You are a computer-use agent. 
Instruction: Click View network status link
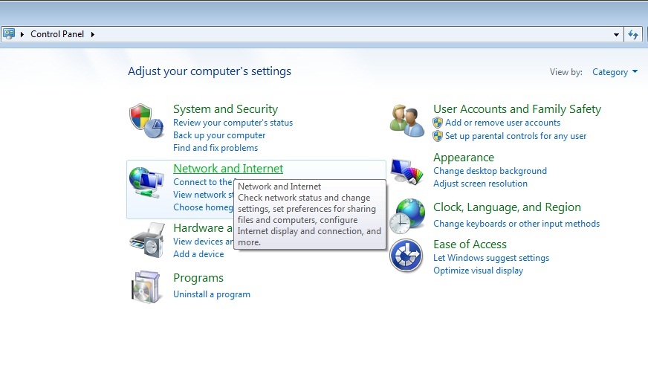(204, 195)
